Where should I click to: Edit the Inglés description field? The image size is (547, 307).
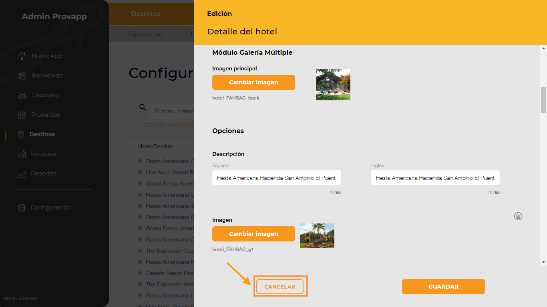pyautogui.click(x=435, y=178)
